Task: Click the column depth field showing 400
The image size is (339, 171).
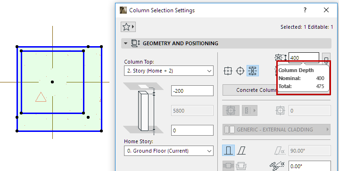Action: (x=304, y=57)
